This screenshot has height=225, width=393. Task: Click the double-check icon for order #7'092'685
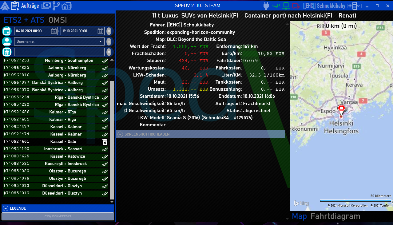click(105, 120)
